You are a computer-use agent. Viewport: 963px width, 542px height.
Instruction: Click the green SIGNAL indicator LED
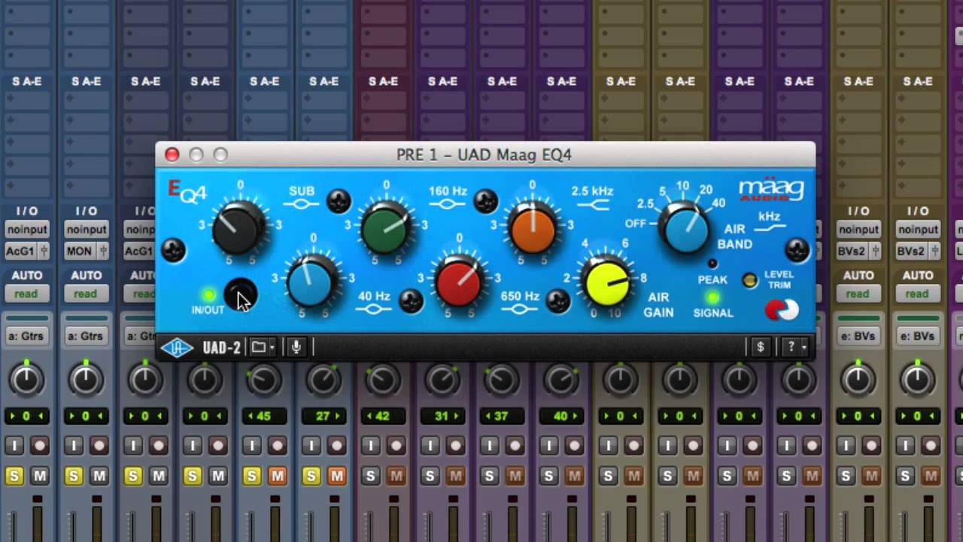click(712, 298)
